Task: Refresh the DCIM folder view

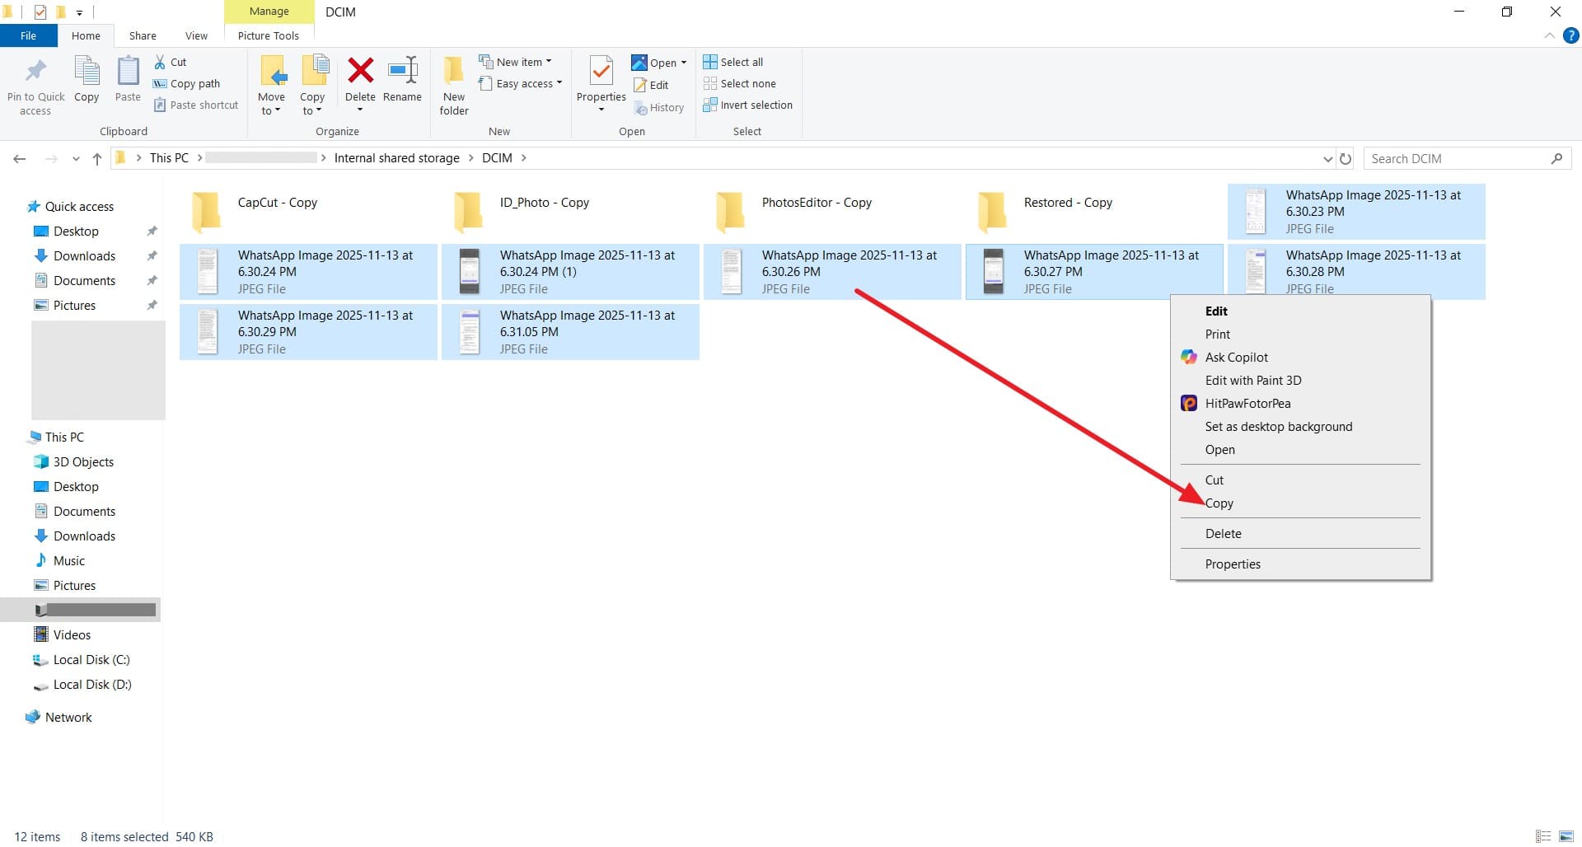Action: pos(1346,157)
